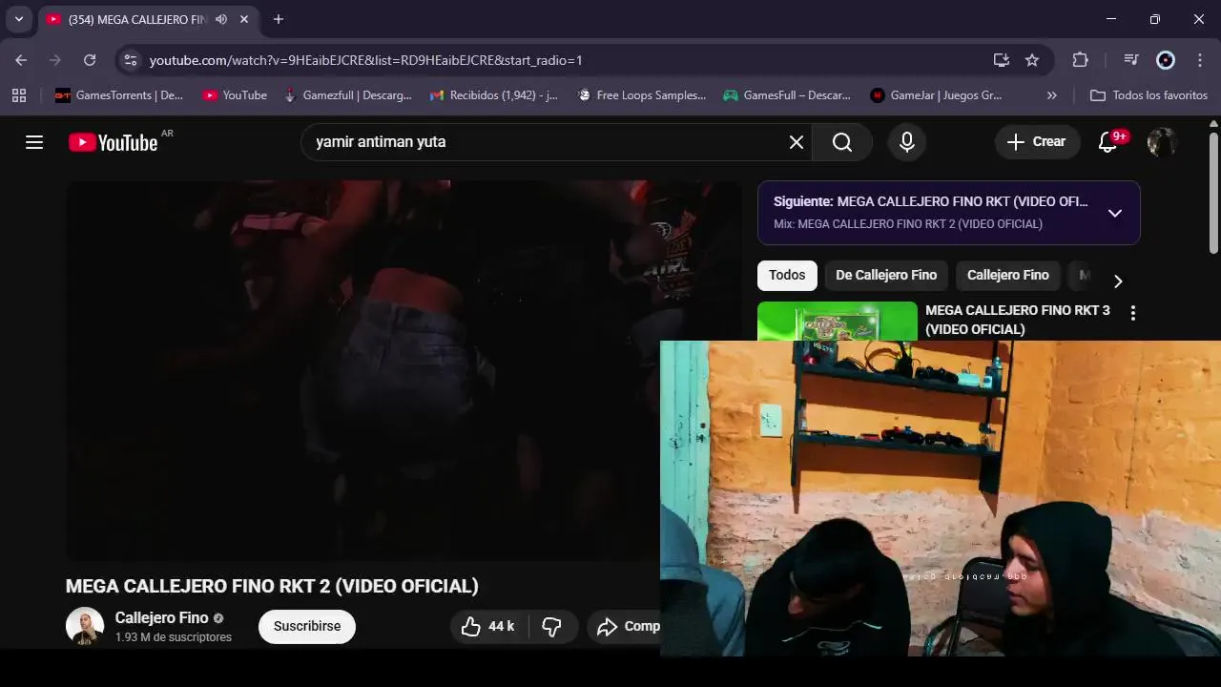Viewport: 1221px width, 687px height.
Task: Select the Todos filter chip
Action: [x=787, y=275]
